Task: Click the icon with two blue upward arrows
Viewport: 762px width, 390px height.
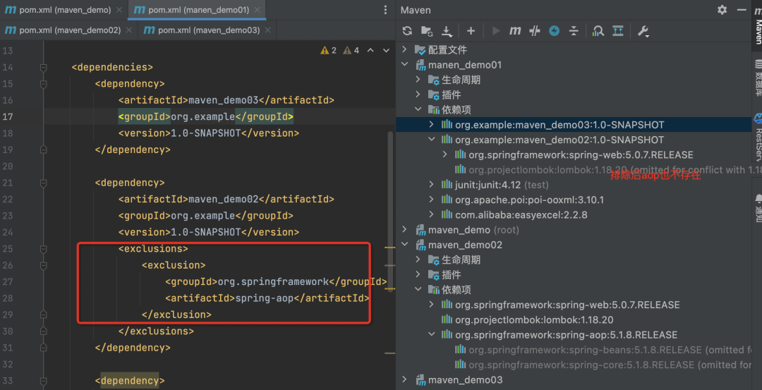Action: (x=617, y=31)
